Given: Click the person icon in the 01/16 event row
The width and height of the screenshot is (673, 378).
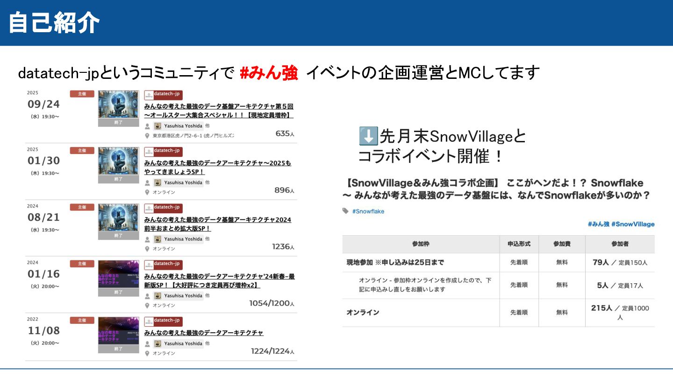Looking at the screenshot, I should coord(147,296).
